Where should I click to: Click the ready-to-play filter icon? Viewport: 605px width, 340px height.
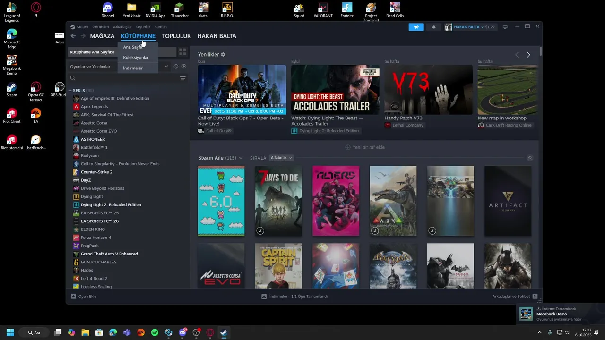184,67
